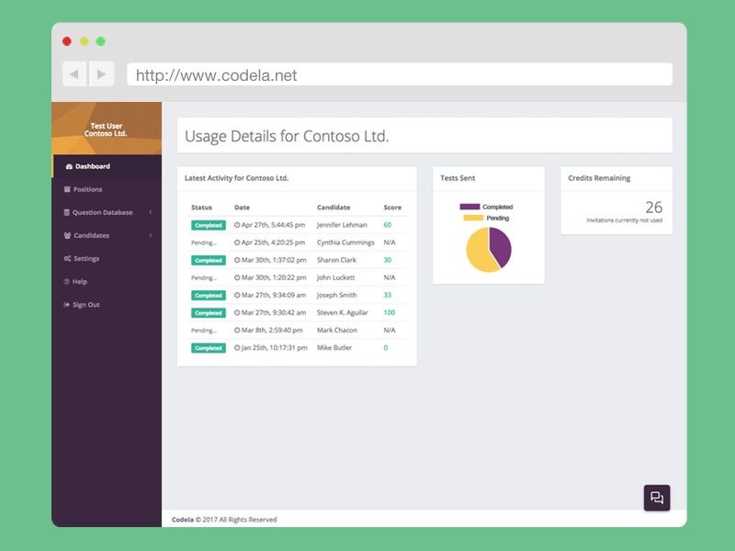Open the chat feedback icon bottom right
735x551 pixels.
[658, 498]
